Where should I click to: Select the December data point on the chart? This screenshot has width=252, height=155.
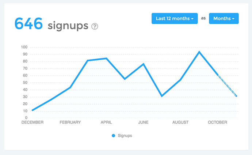(33, 110)
